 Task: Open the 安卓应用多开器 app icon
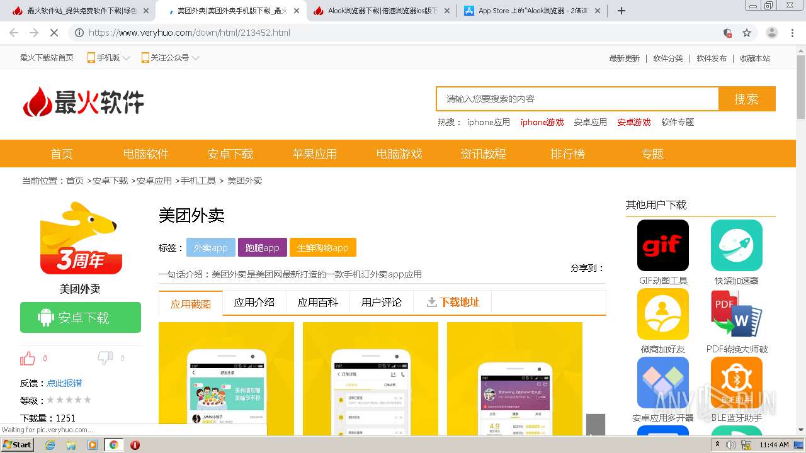pos(663,383)
